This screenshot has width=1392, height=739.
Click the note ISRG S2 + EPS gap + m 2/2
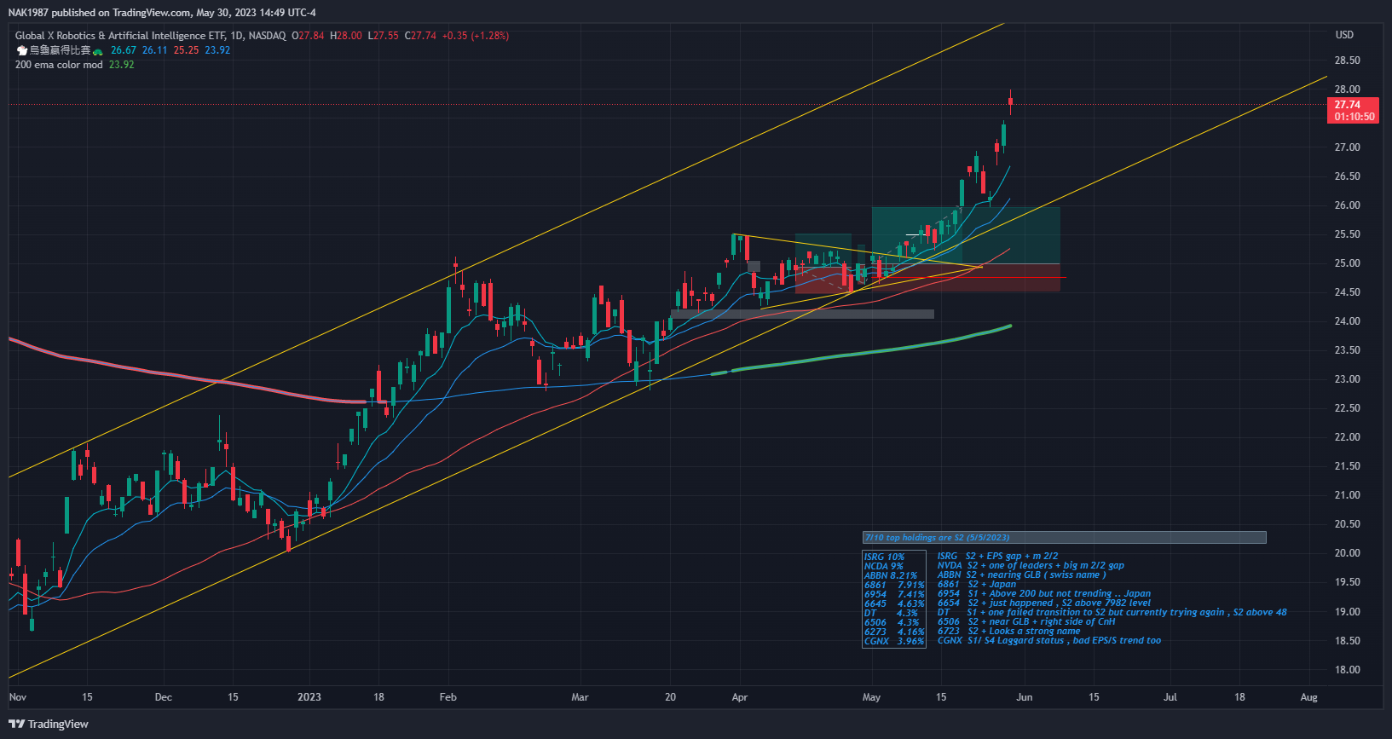(x=997, y=556)
